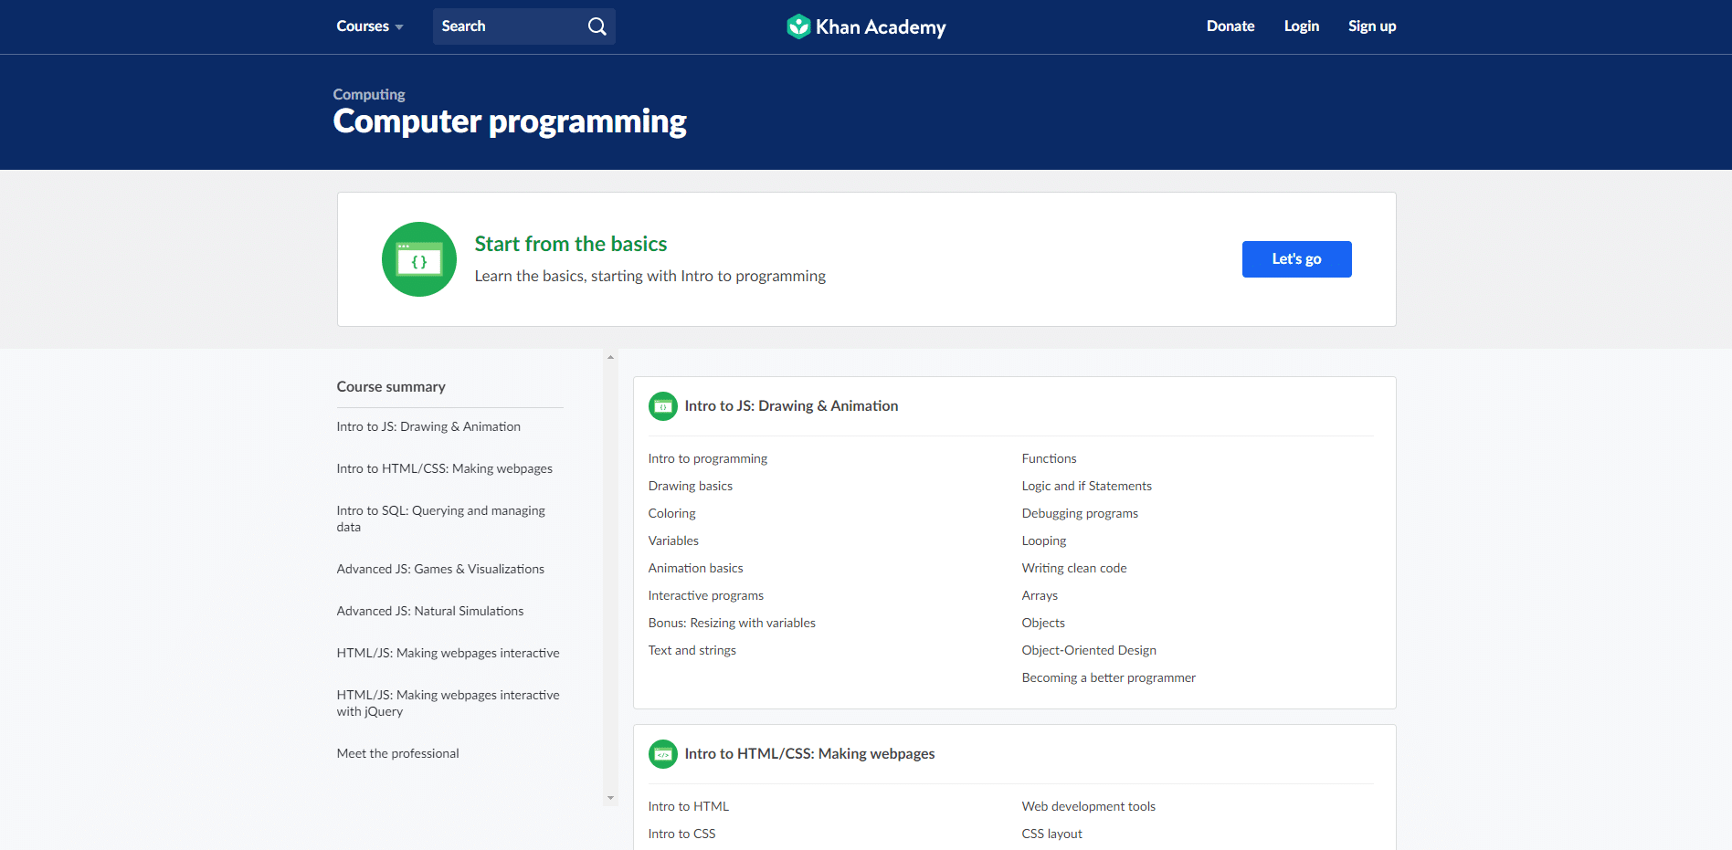Screen dimensions: 1732x850
Task: Select Intro to HTML/CSS: Making webpages in sidebar
Action: pos(445,468)
